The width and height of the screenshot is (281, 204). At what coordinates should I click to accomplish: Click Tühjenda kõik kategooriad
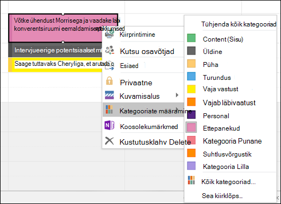pos(238,24)
